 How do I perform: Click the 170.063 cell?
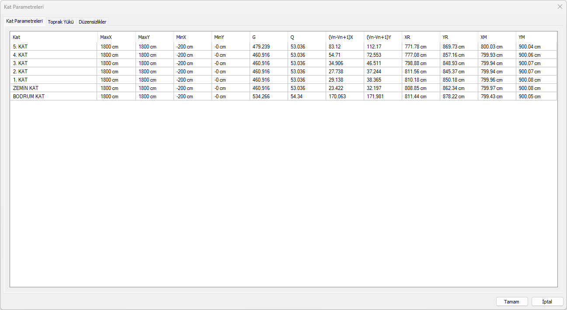tap(344, 96)
